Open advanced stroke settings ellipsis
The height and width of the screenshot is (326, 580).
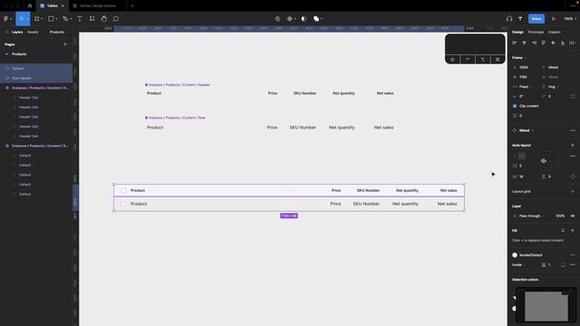pos(573,264)
